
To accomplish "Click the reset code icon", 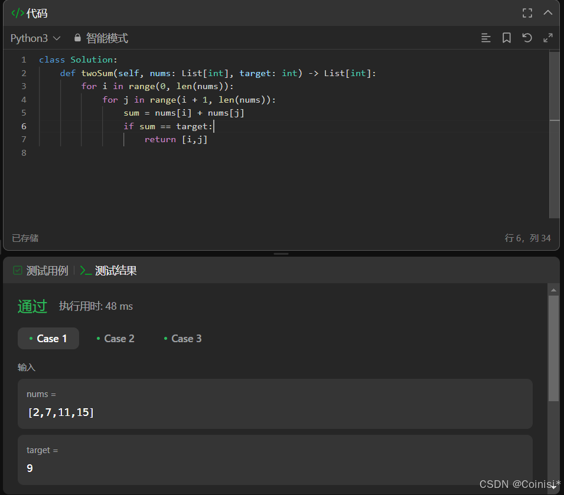I will pyautogui.click(x=526, y=38).
